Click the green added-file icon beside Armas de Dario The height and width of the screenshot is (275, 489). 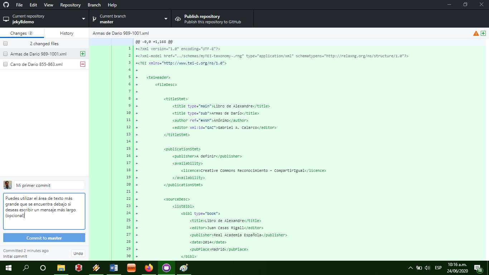click(x=83, y=53)
